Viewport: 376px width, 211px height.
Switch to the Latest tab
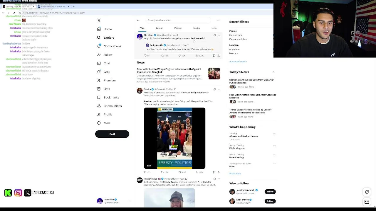tap(159, 28)
